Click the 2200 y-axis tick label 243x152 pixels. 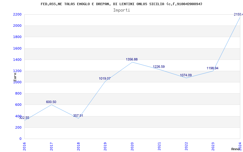pyautogui.click(x=17, y=14)
